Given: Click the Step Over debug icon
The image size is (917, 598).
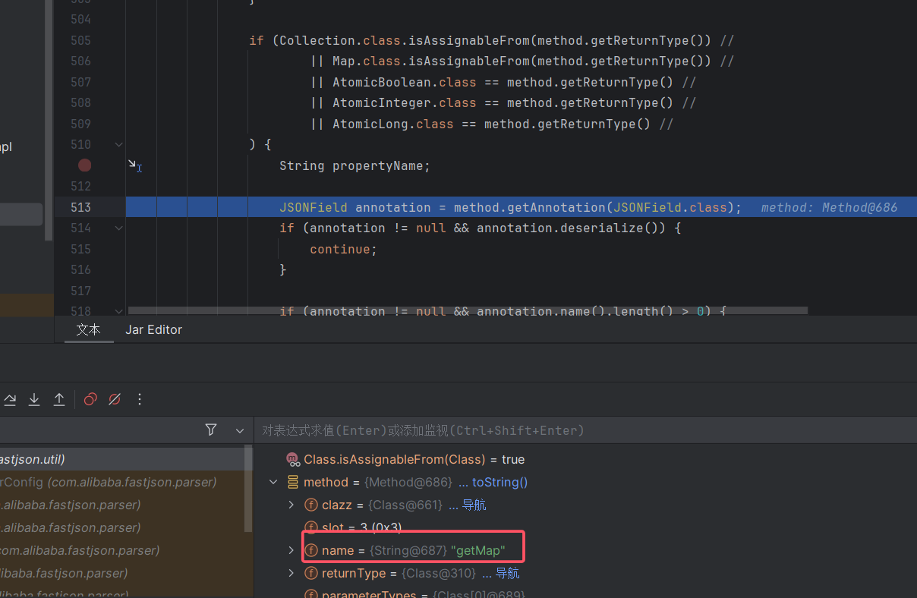Looking at the screenshot, I should 10,399.
